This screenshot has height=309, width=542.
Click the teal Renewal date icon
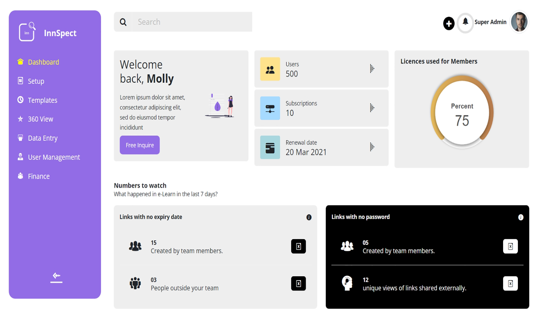pos(270,147)
